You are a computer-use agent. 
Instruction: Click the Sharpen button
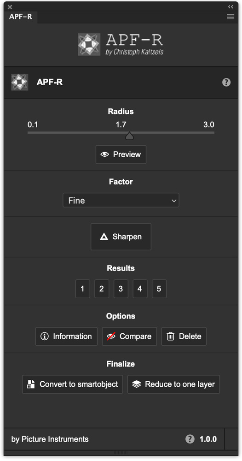(121, 236)
